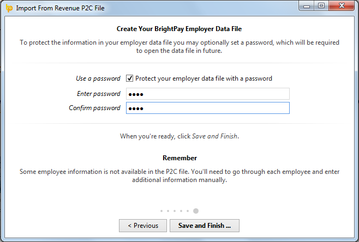Click the large current-step indicator dot
Screen dimensions: 359x242
pos(196,211)
